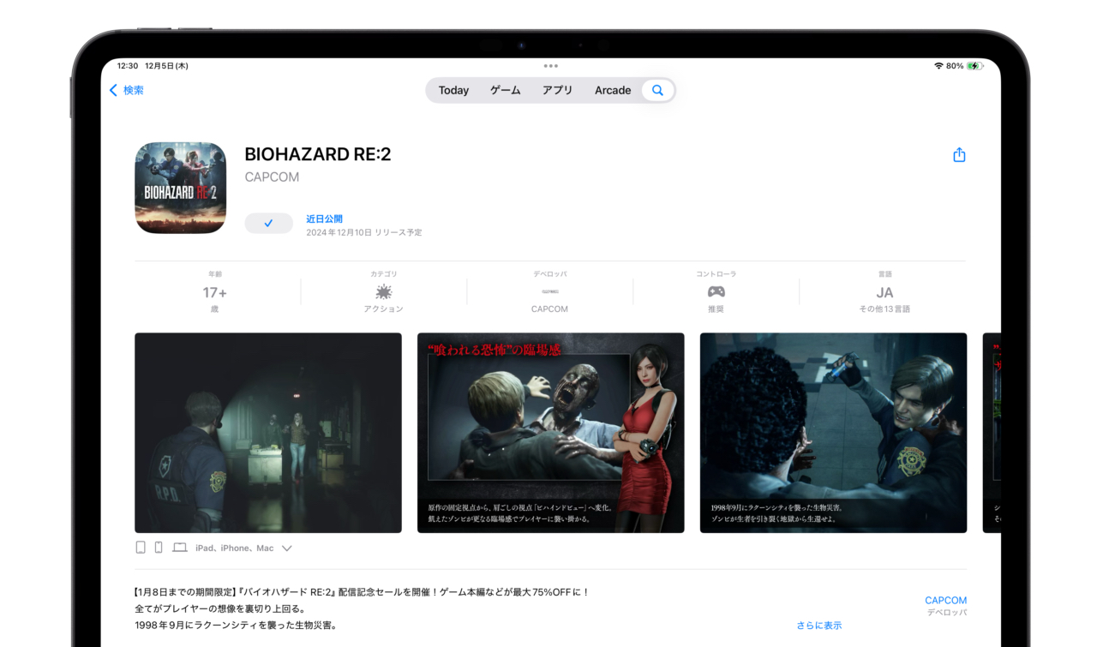The image size is (1097, 647).
Task: Tap the 推奨 controller label
Action: [x=716, y=309]
